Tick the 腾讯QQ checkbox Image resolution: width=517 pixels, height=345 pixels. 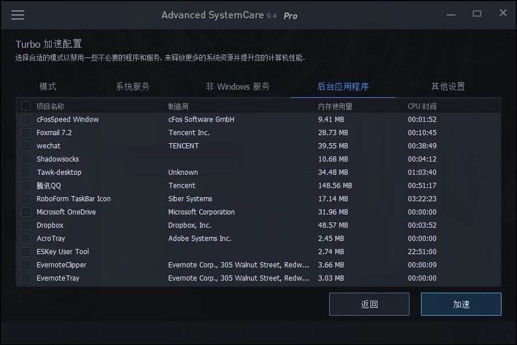[x=26, y=186]
